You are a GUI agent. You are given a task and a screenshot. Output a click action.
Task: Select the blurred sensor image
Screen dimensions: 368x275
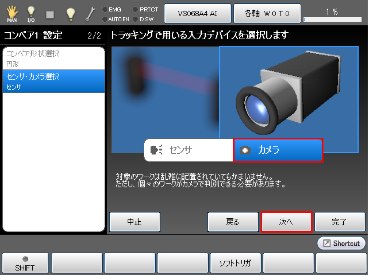pyautogui.click(x=165, y=92)
